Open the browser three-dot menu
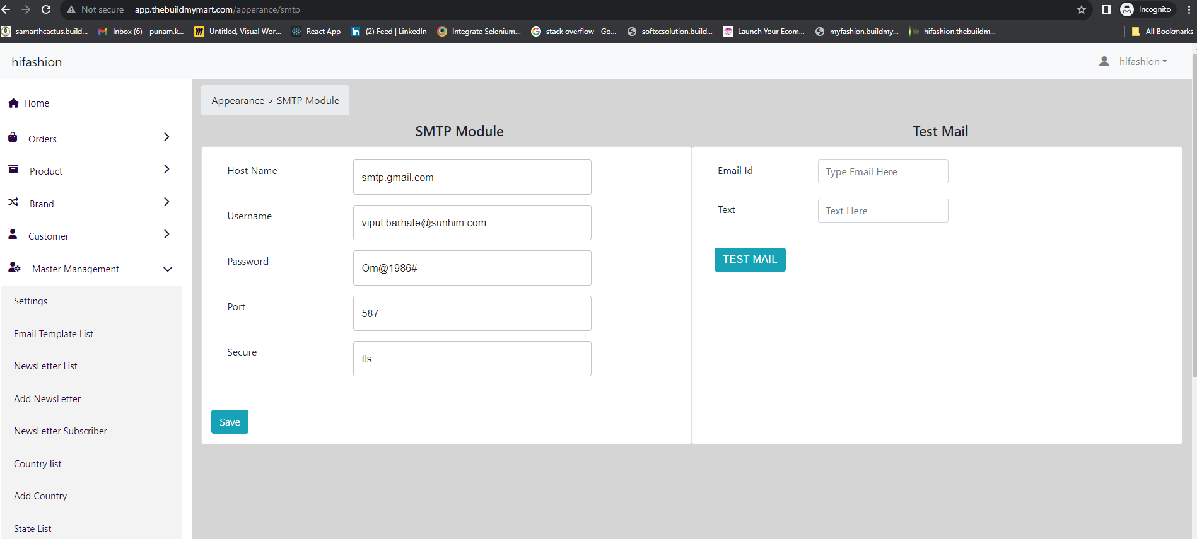Image resolution: width=1197 pixels, height=539 pixels. pos(1189,9)
